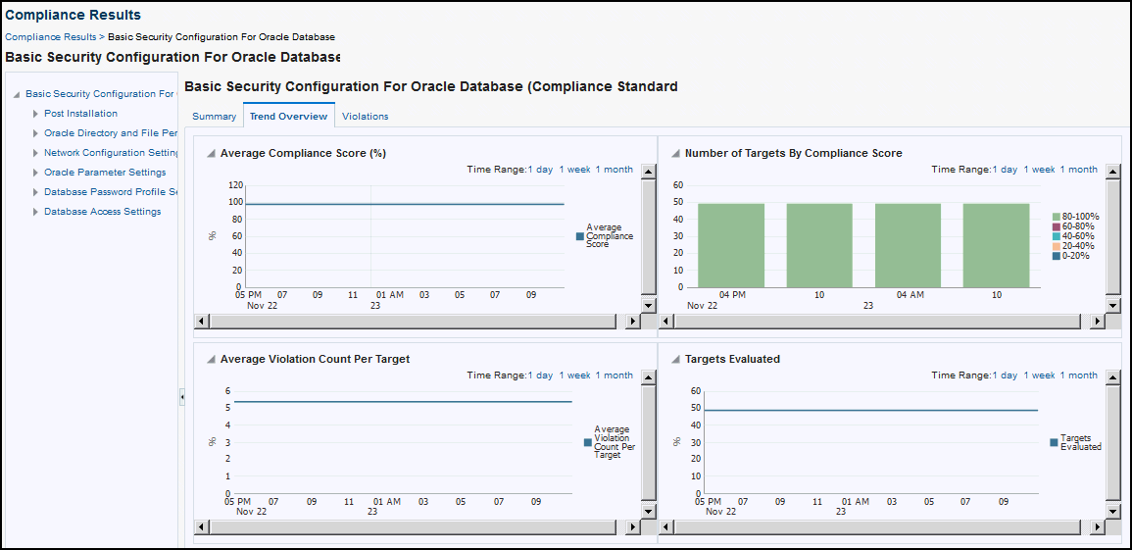Click the 0-20% legend color swatch

(x=1057, y=256)
